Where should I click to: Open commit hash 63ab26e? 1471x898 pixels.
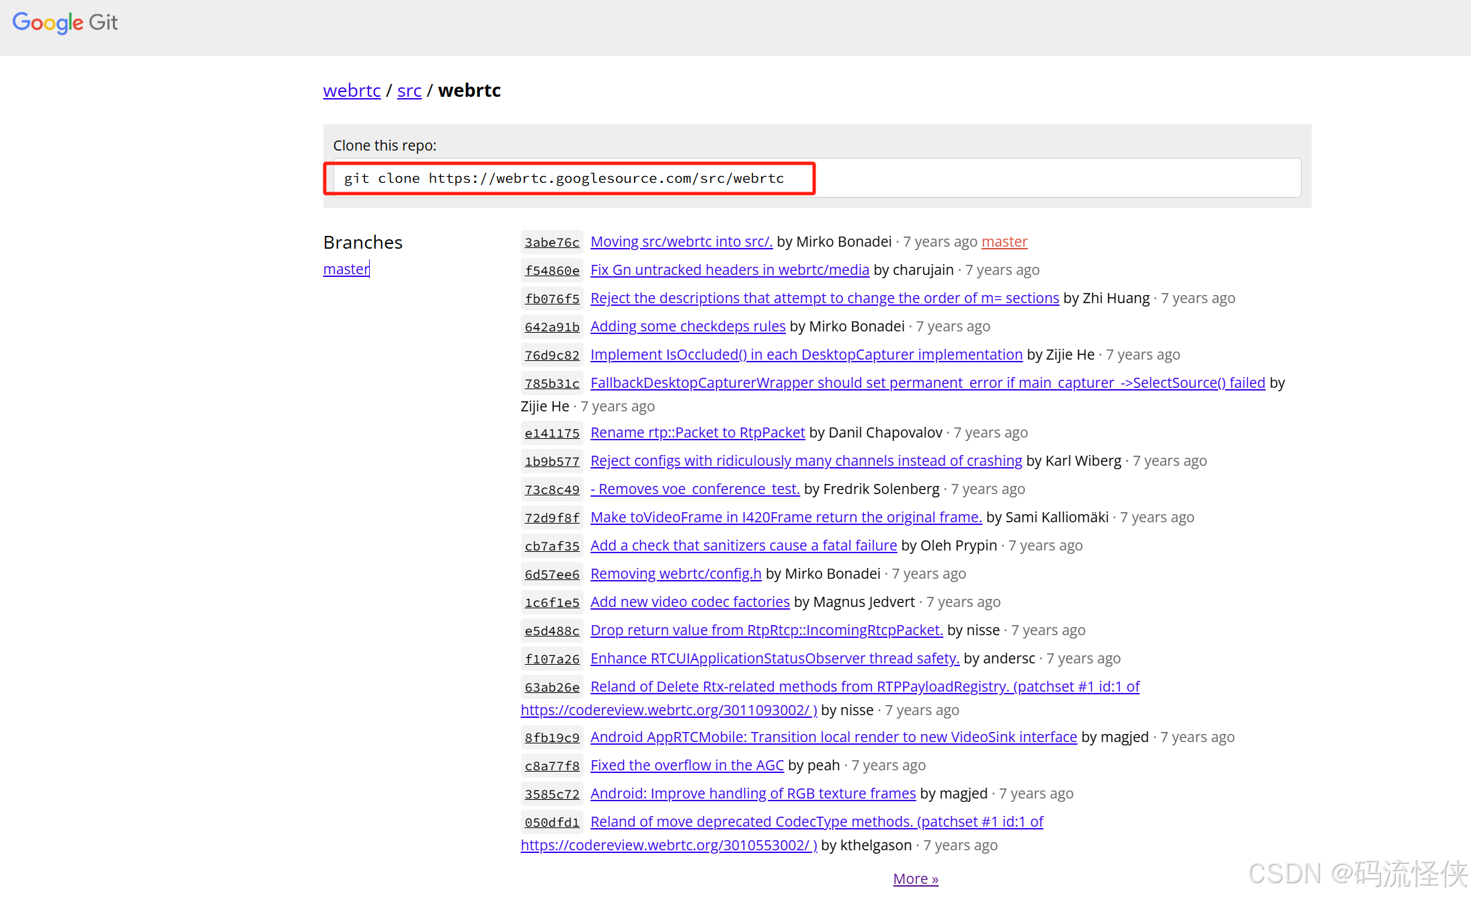pos(552,687)
